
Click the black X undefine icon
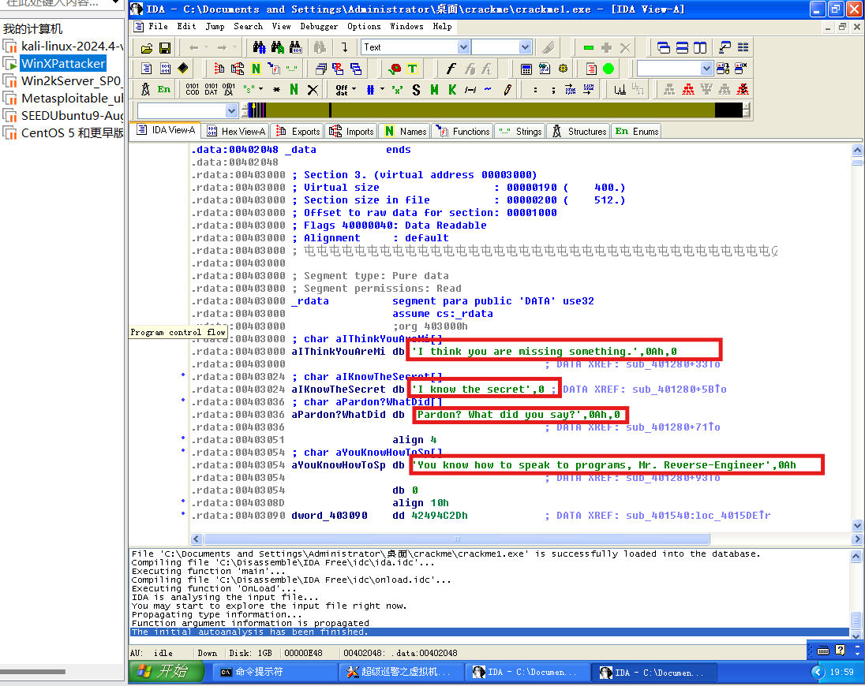[x=313, y=89]
